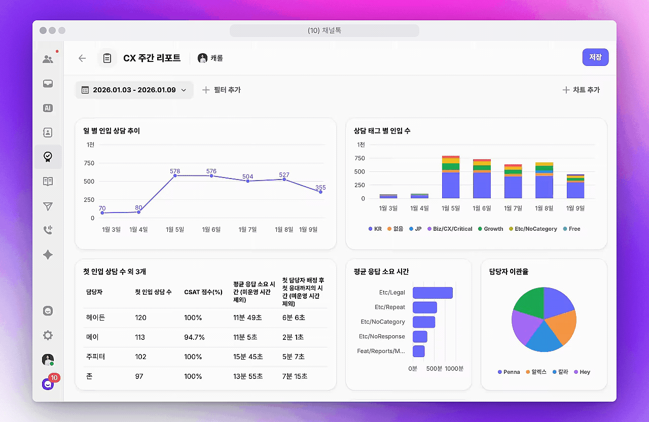The width and height of the screenshot is (649, 422).
Task: Toggle the Etc/NoCategory legend item in bar chart
Action: pyautogui.click(x=533, y=229)
